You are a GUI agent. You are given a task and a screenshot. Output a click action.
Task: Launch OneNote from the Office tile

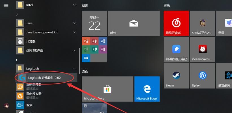point(103,49)
